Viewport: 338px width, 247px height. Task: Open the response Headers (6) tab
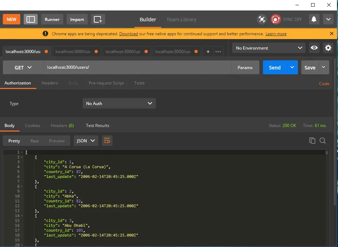coord(62,126)
